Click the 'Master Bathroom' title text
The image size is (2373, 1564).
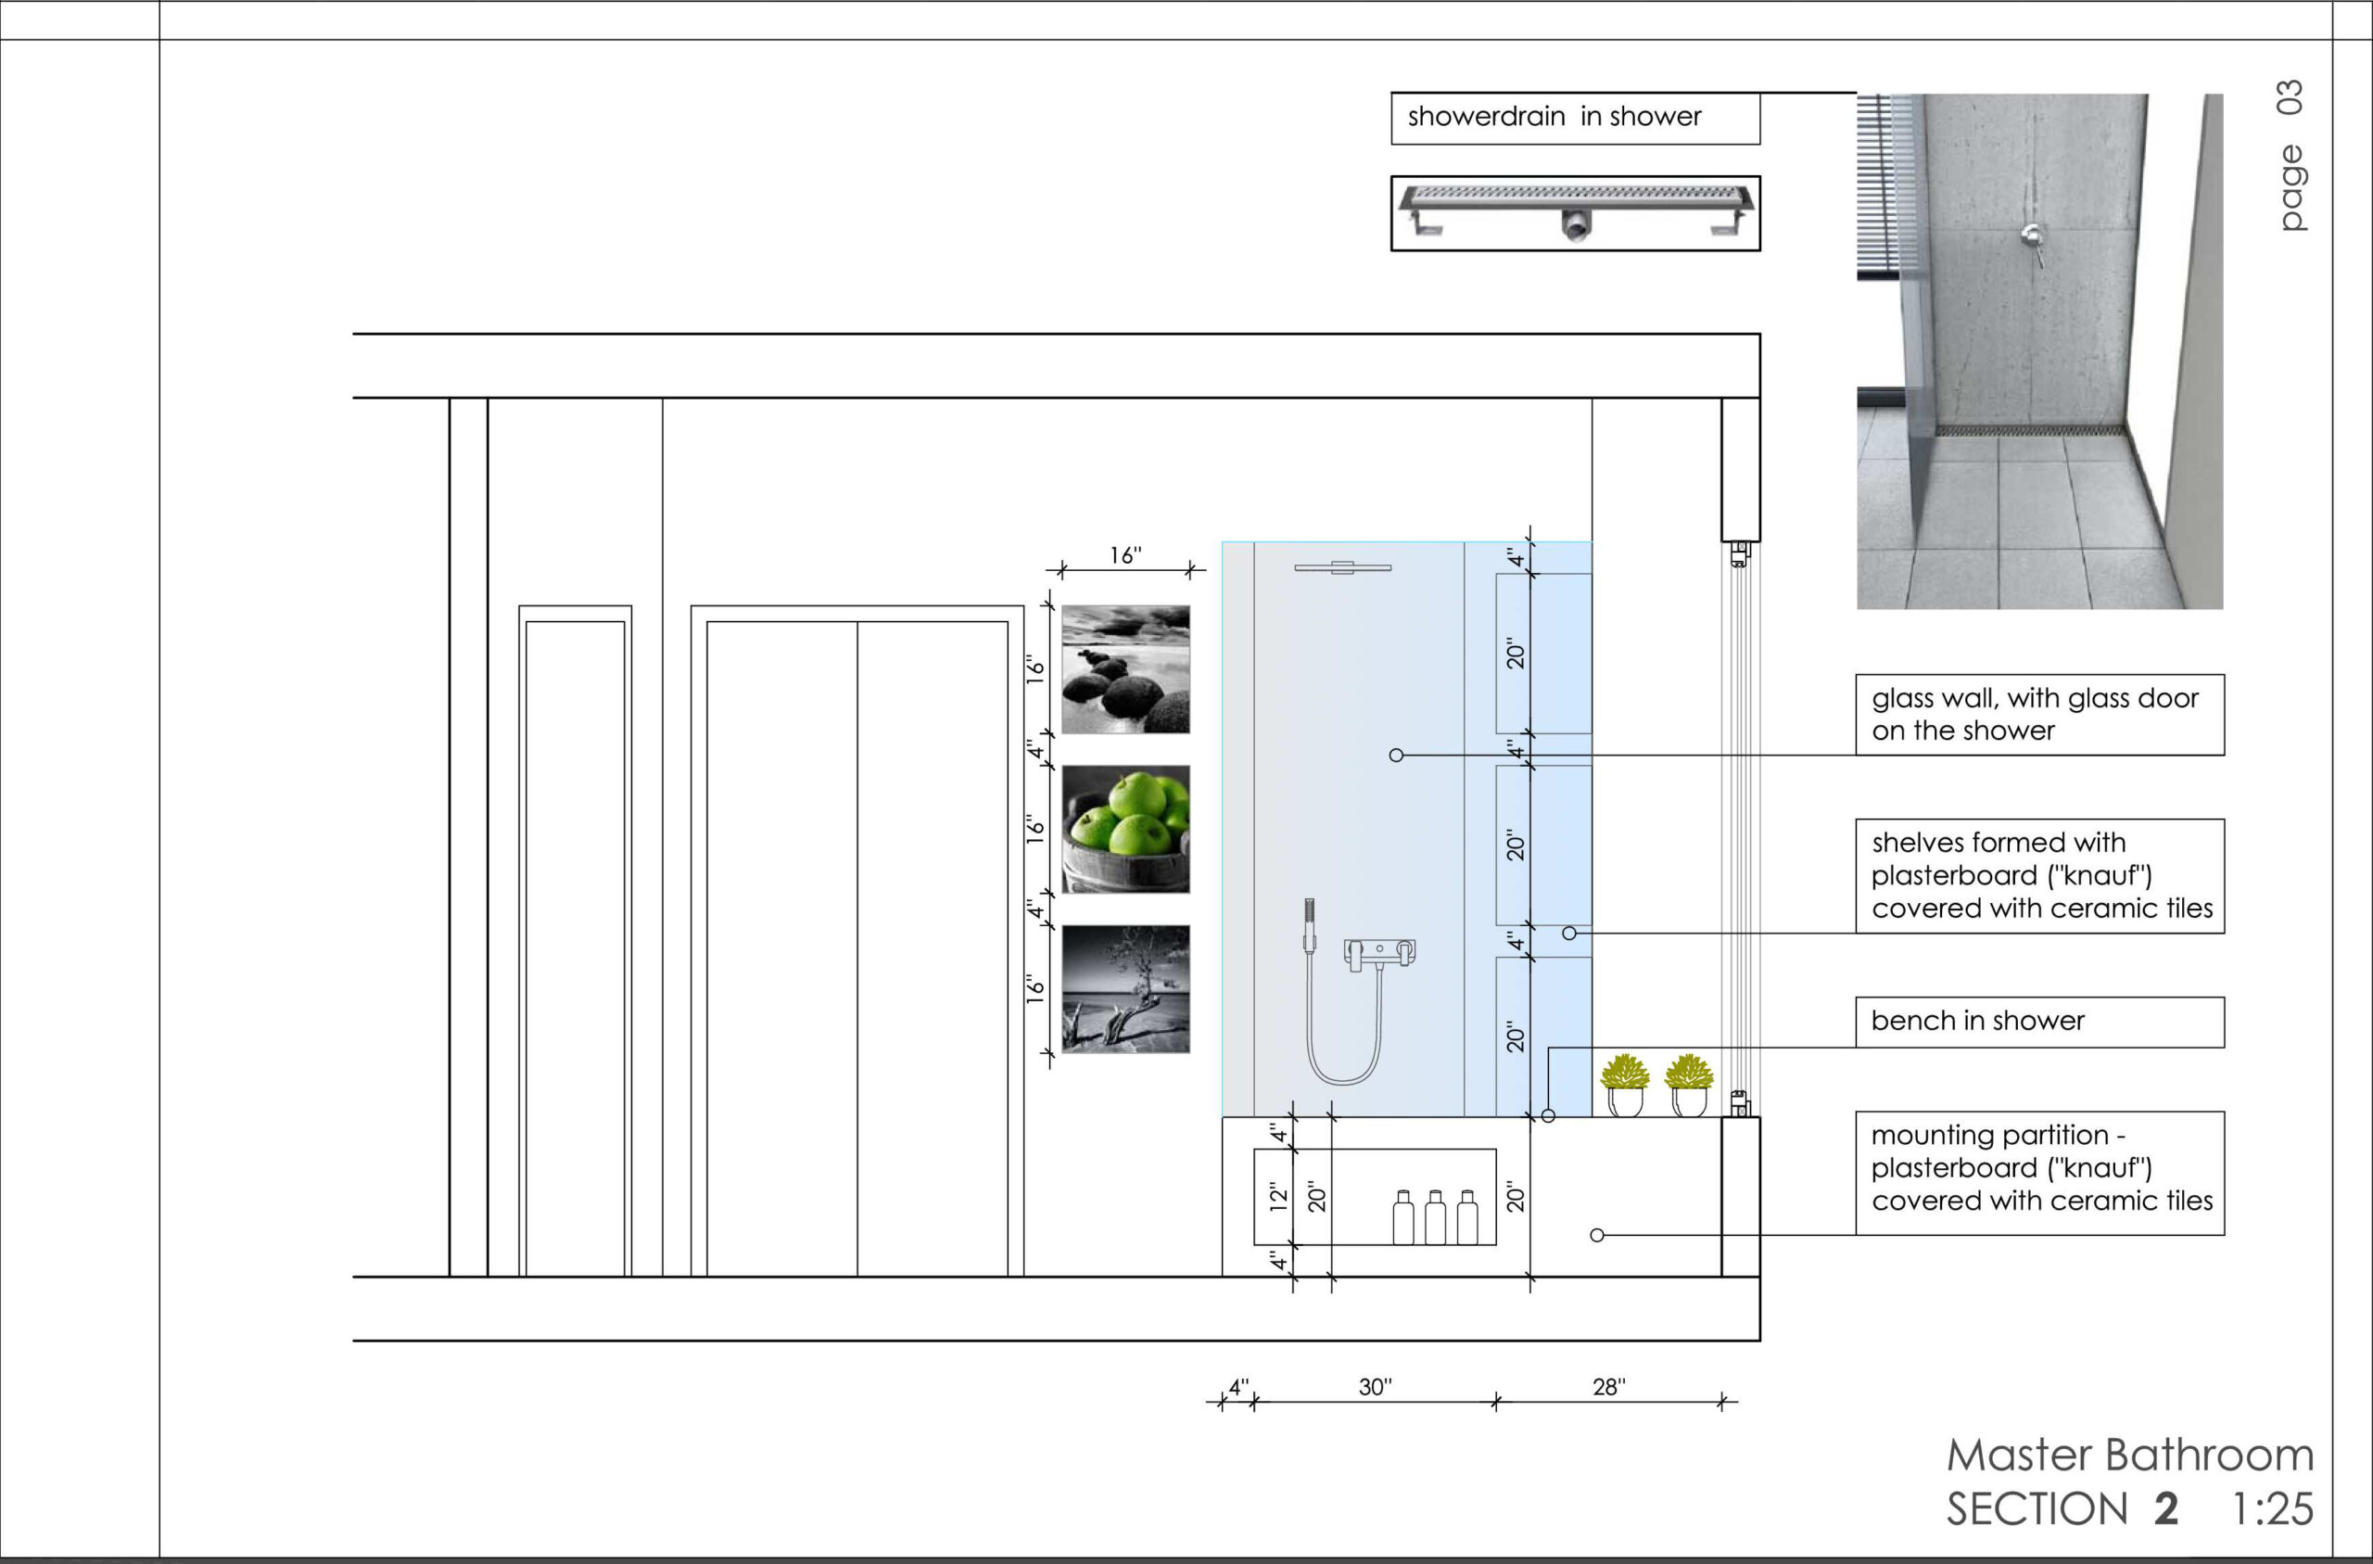tap(2130, 1456)
